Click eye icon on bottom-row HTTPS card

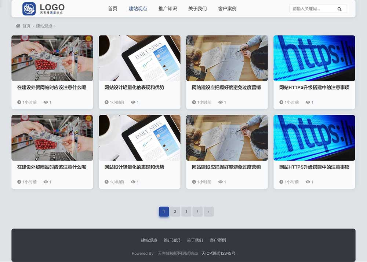tap(308, 182)
